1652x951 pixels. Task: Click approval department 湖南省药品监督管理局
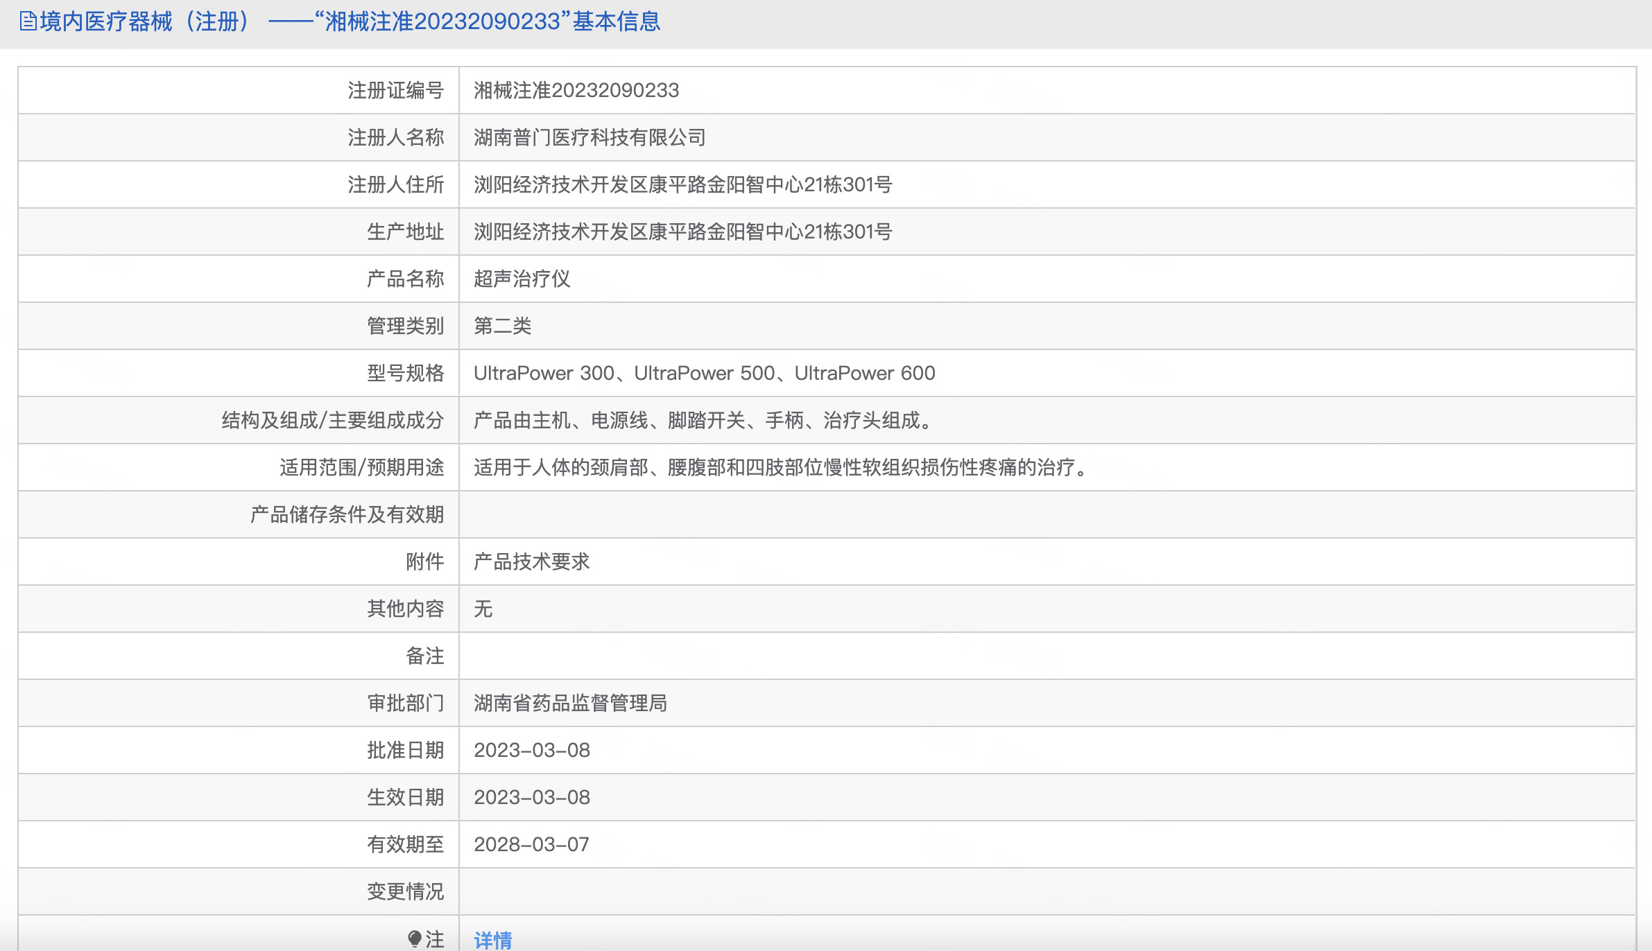pyautogui.click(x=571, y=703)
